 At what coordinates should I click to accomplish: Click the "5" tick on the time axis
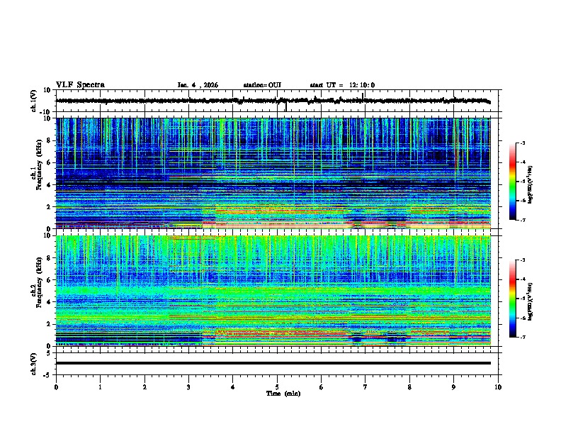277,387
